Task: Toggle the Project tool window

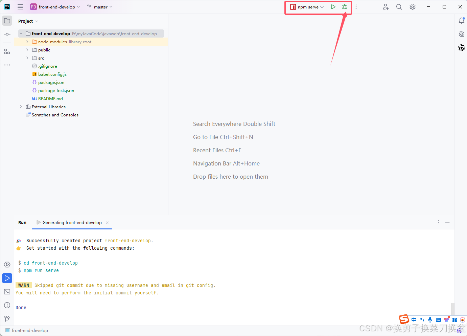Action: pyautogui.click(x=7, y=21)
